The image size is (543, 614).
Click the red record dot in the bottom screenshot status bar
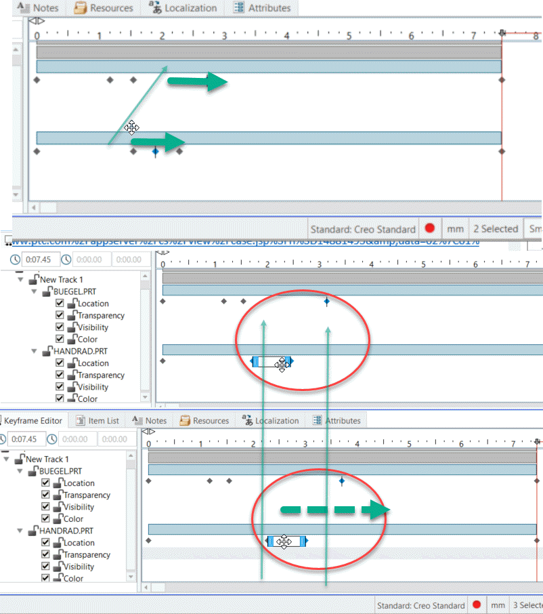click(477, 605)
